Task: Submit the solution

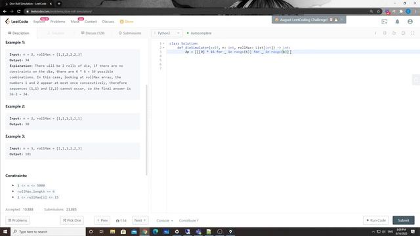Action: pos(404,220)
